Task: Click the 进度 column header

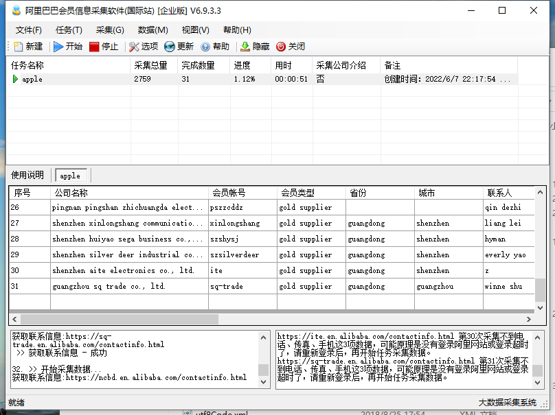Action: pos(251,65)
